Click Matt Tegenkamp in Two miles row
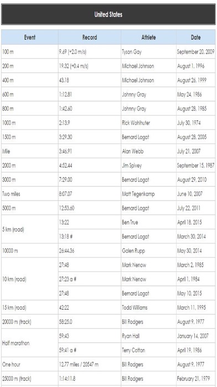 [138, 194]
